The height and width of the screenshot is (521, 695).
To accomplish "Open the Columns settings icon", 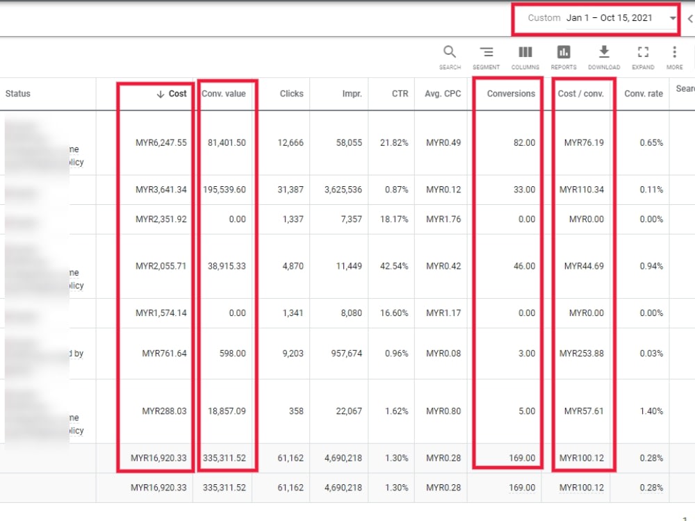I will pos(525,52).
